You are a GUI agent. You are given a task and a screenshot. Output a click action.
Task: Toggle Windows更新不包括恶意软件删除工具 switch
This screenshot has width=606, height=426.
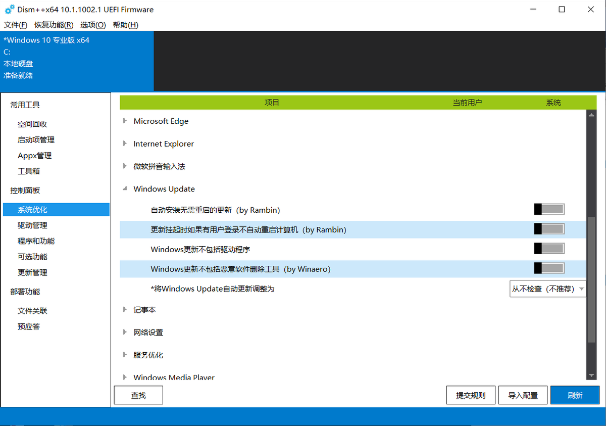[549, 268]
